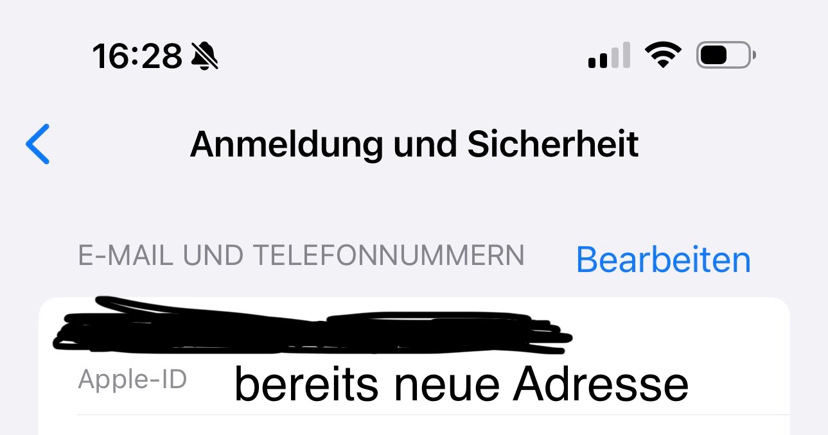Tap the battery level icon

727,56
